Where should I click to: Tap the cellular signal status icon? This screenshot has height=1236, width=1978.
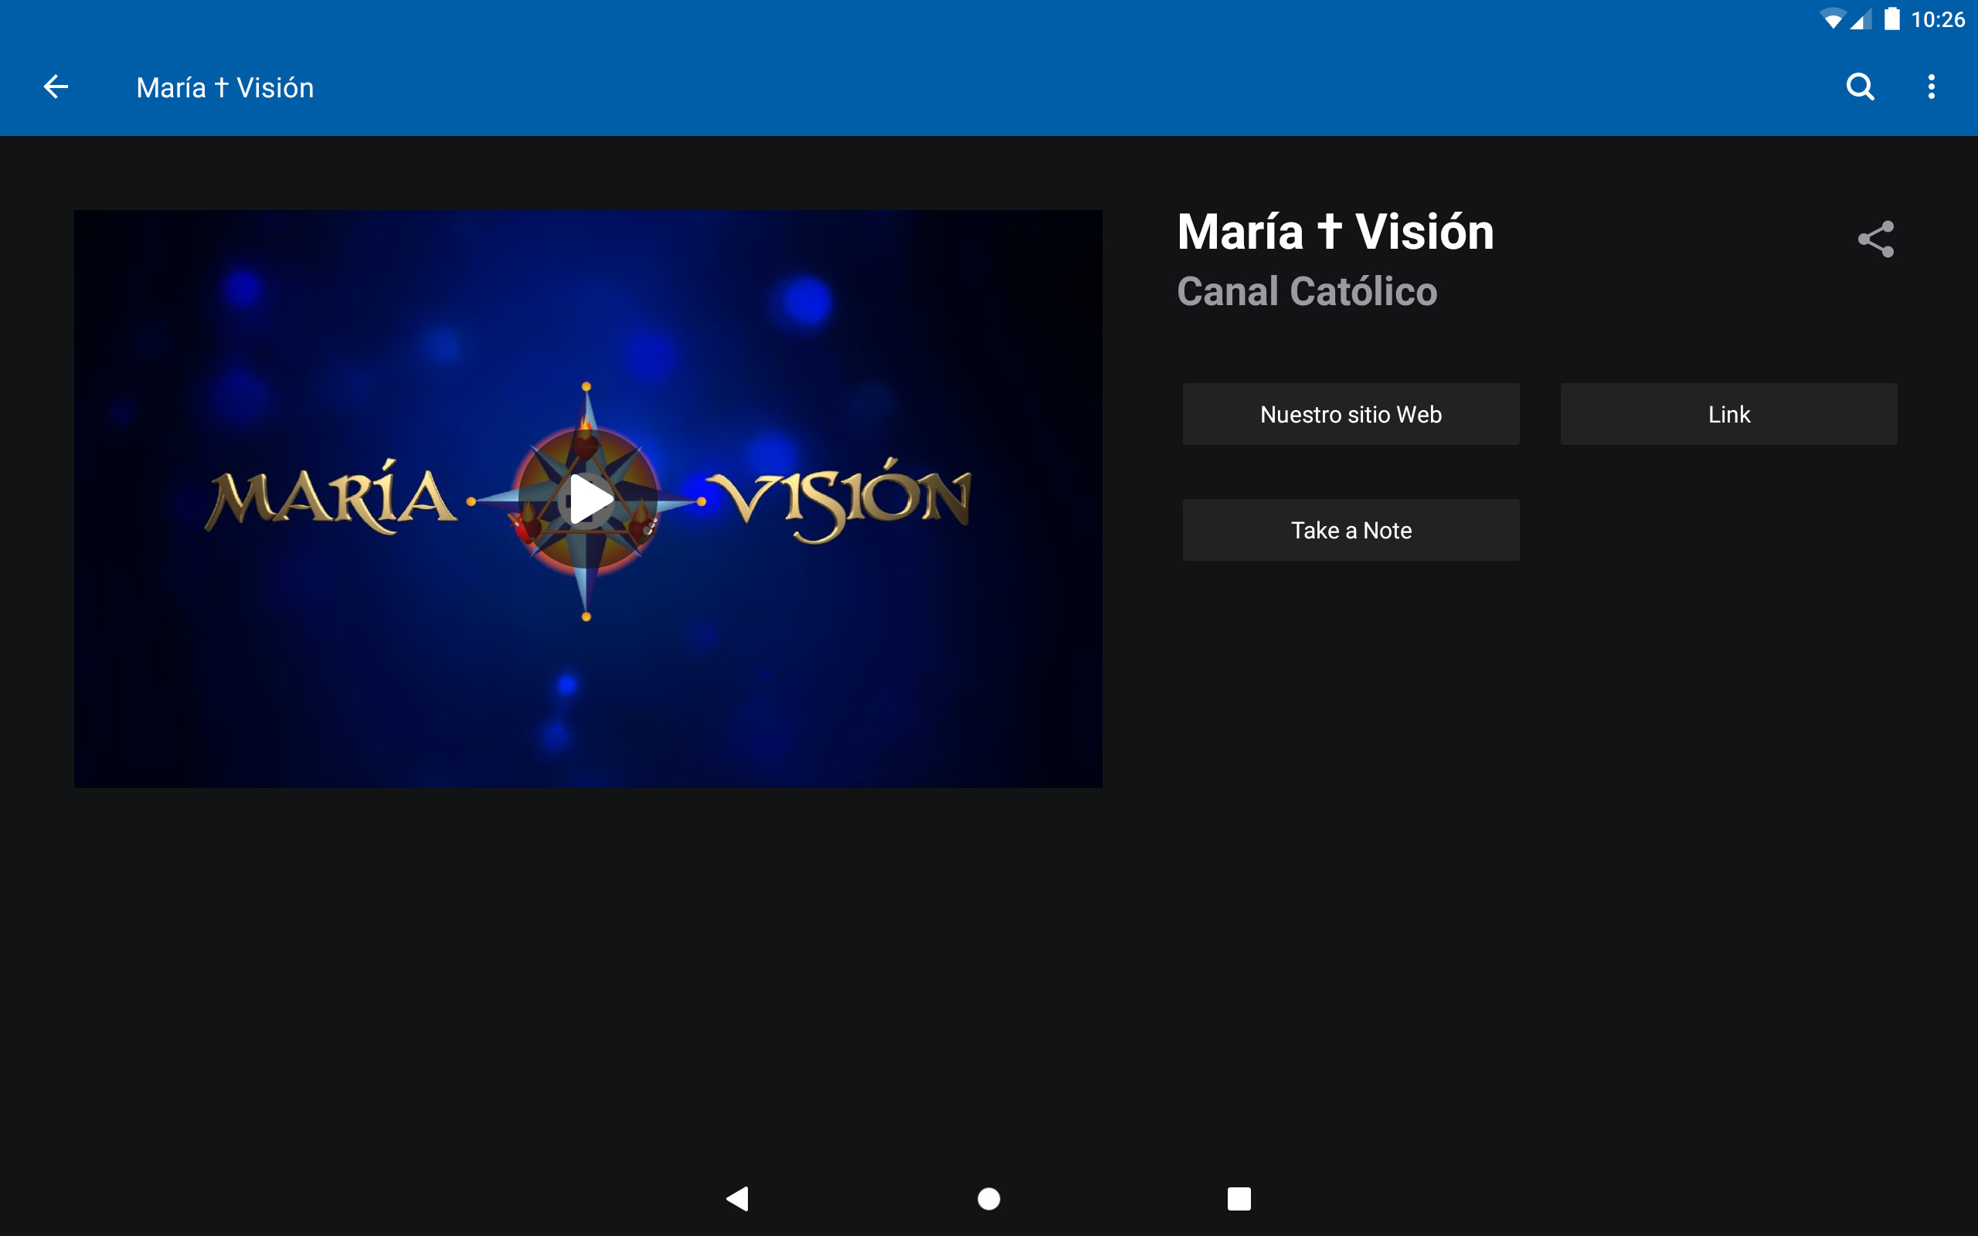click(1861, 19)
